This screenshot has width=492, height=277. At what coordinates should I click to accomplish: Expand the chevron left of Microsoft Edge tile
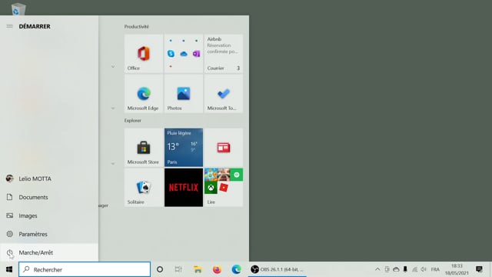[113, 108]
